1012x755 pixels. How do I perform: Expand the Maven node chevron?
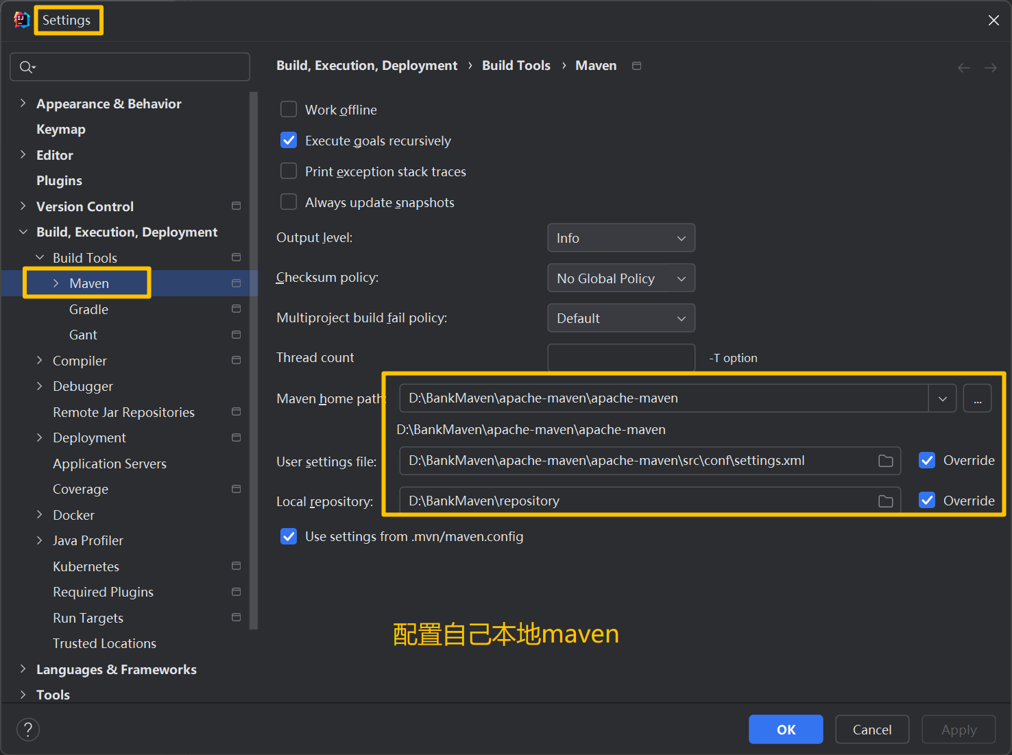[56, 283]
